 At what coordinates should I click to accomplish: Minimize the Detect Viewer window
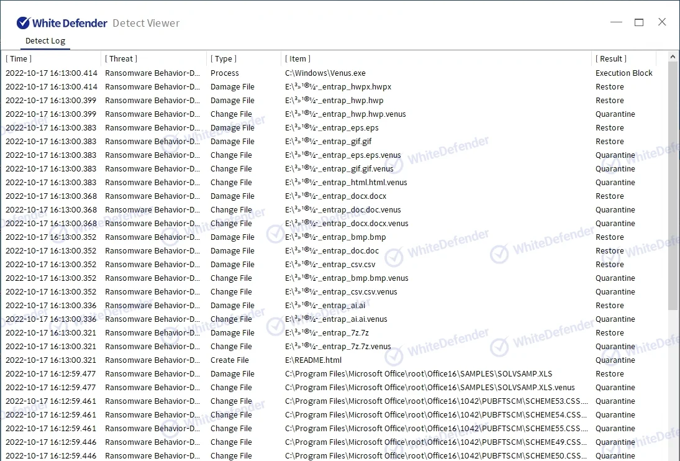coord(615,22)
